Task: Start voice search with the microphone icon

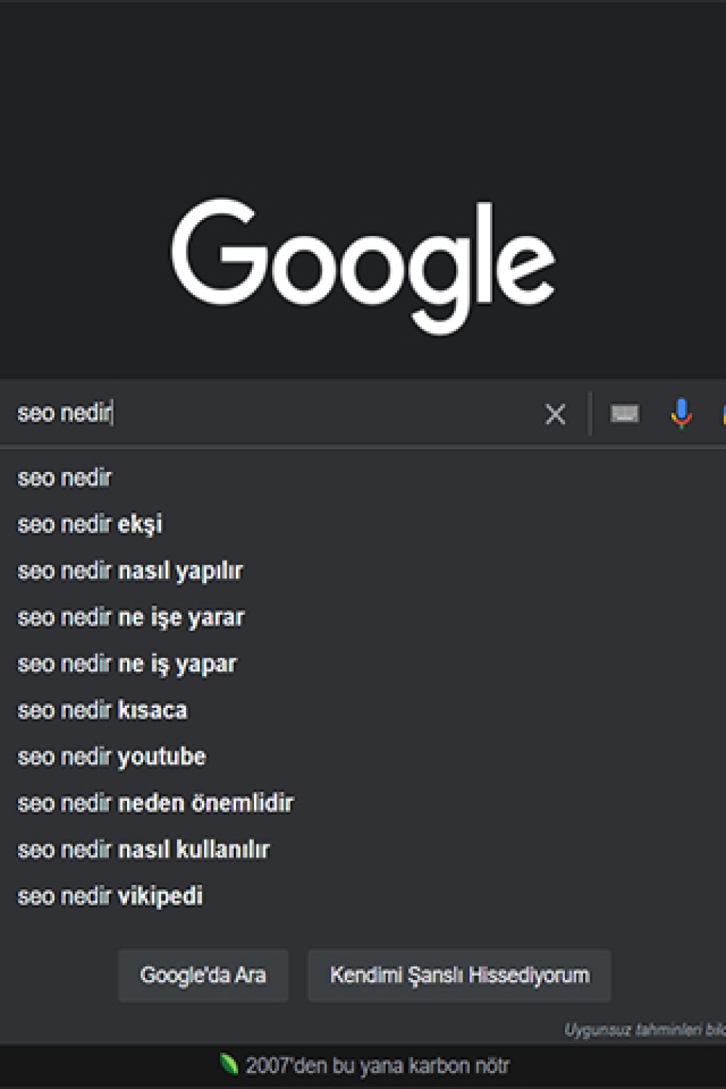Action: click(x=681, y=413)
